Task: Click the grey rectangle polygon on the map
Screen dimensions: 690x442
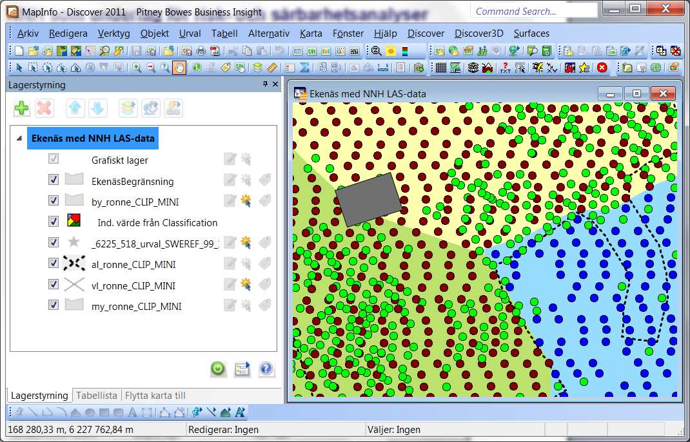Action: 369,199
